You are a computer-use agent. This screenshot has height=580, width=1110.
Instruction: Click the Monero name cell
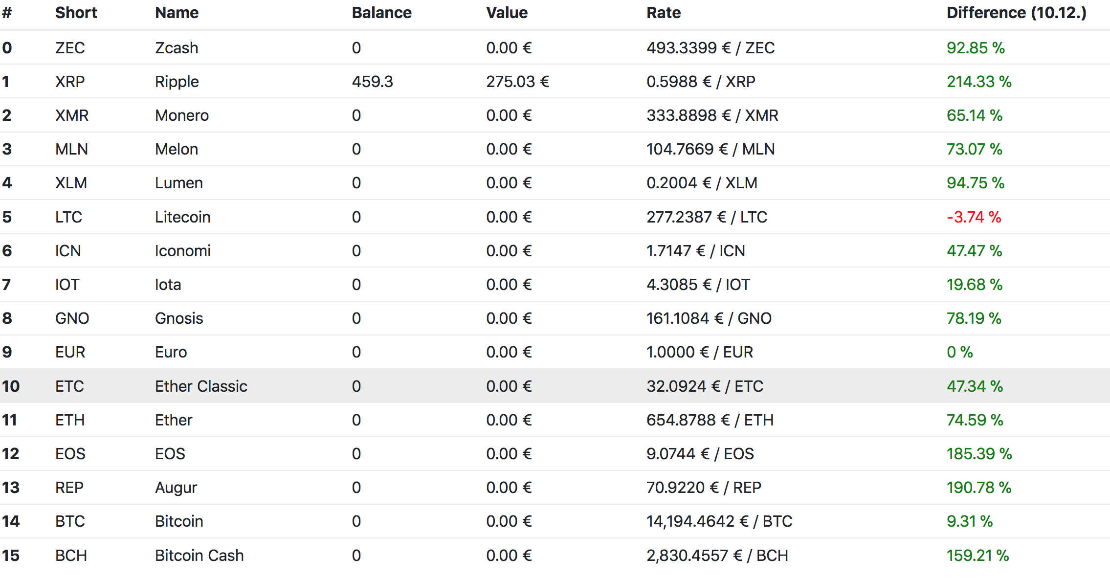coord(182,115)
